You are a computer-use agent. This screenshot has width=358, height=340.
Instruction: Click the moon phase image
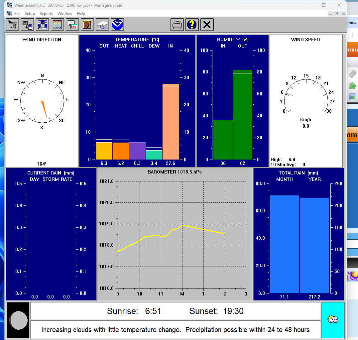[18, 320]
